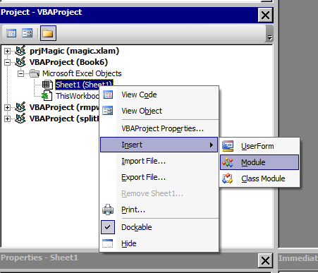
Task: Click the View Object toolbar icon
Action: coord(27,33)
